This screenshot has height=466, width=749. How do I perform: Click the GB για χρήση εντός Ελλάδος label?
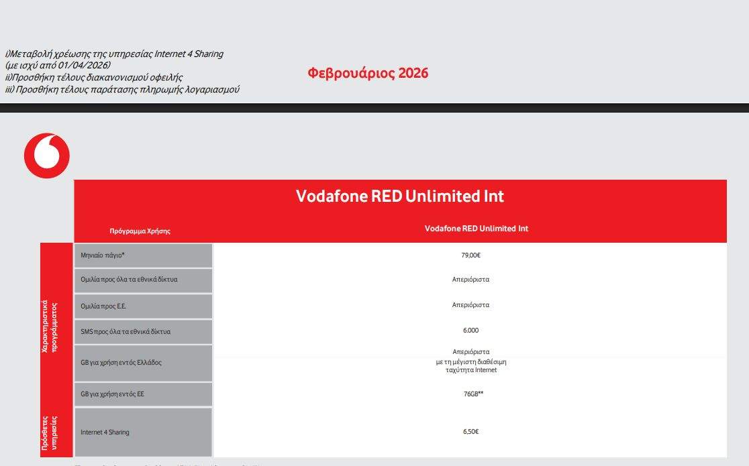pos(121,363)
